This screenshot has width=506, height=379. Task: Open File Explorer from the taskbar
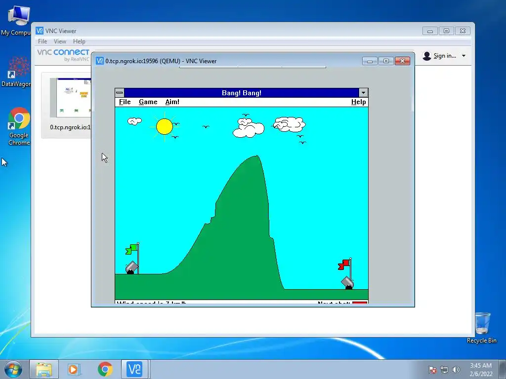click(44, 369)
